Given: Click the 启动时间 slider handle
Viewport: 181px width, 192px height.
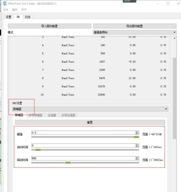Looking at the screenshot, I should 38,150.
